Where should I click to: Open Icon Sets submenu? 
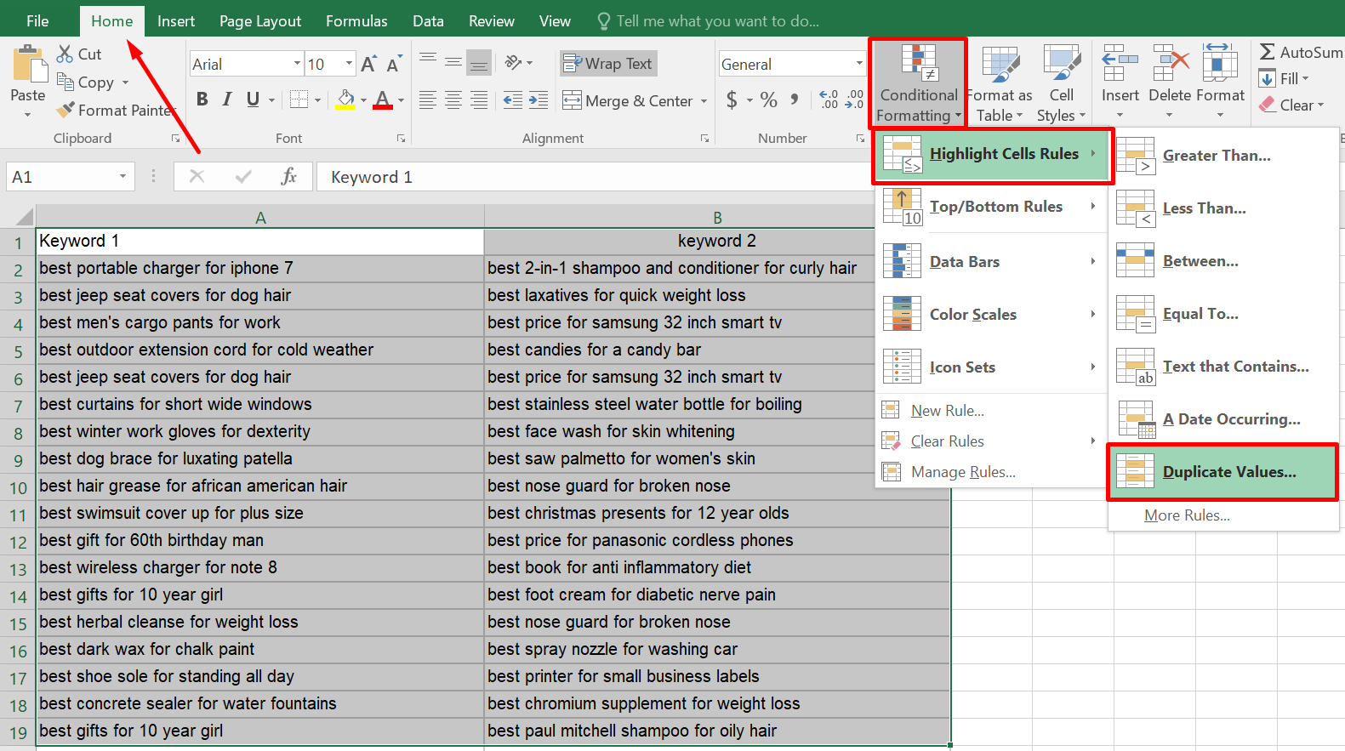click(x=993, y=367)
